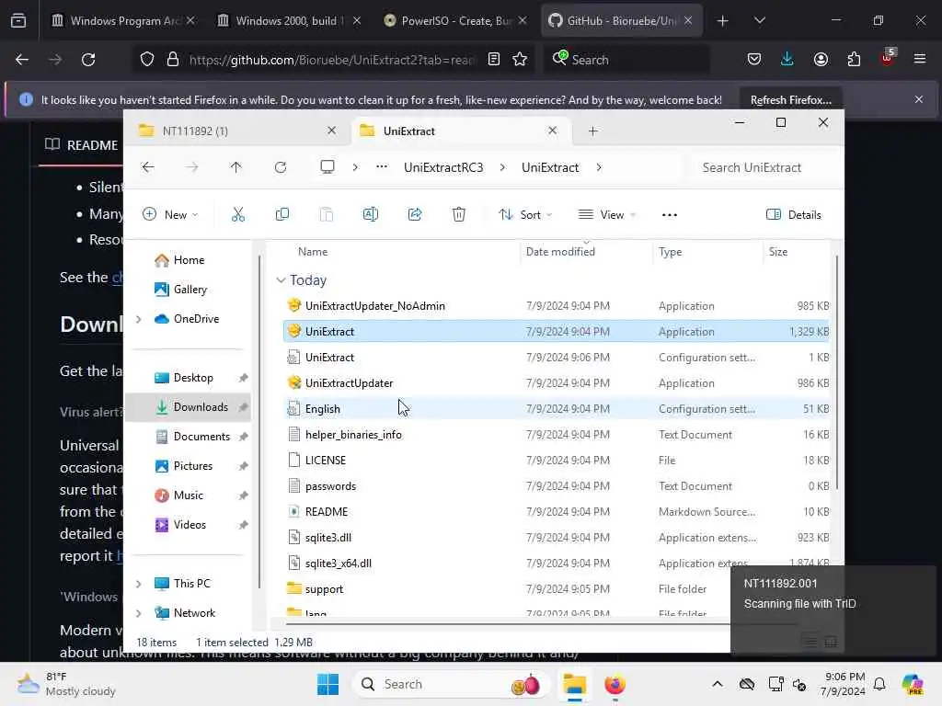
Task: Select the LICENSE file
Action: coord(325,461)
